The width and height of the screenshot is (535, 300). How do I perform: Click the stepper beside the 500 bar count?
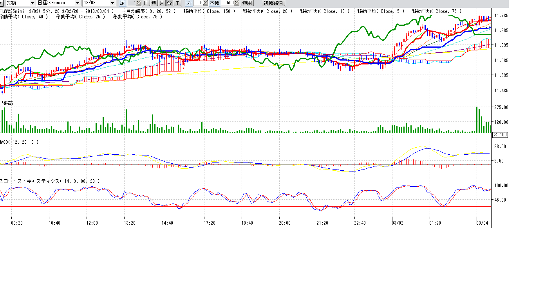click(237, 3)
